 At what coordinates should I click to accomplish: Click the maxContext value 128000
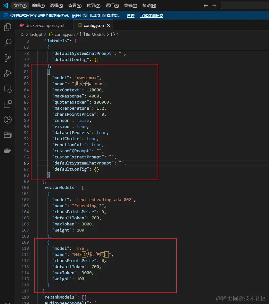tap(94, 90)
